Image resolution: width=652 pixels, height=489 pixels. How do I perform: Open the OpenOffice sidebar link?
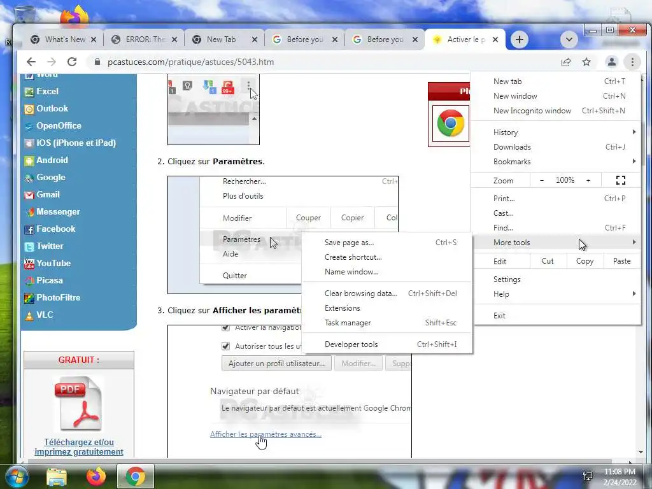tap(59, 125)
